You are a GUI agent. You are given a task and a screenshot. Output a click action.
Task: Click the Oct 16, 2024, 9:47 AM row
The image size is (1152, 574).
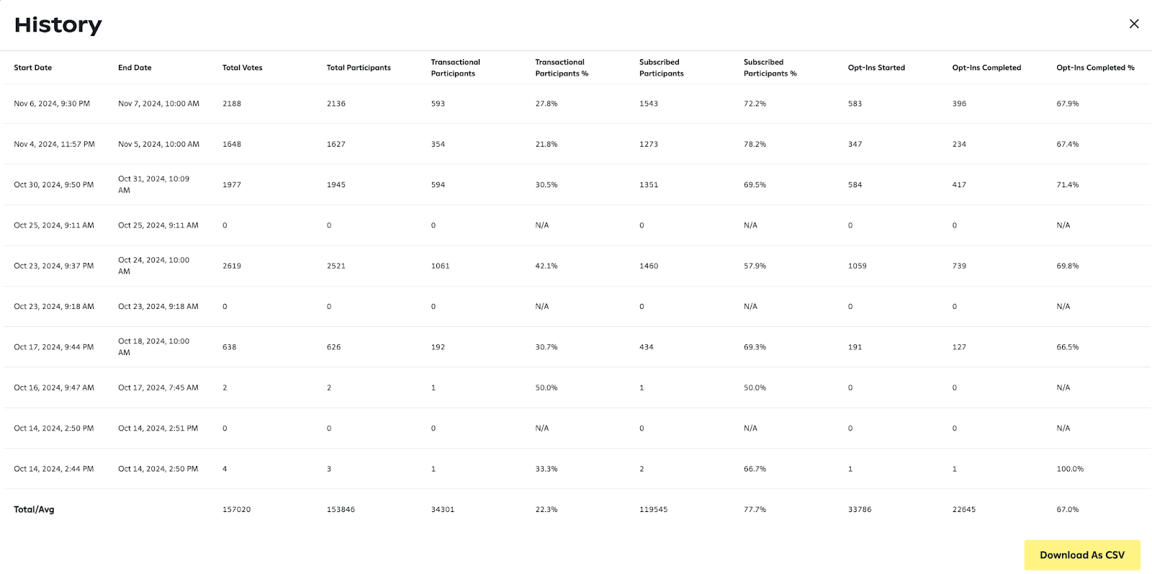click(x=54, y=387)
